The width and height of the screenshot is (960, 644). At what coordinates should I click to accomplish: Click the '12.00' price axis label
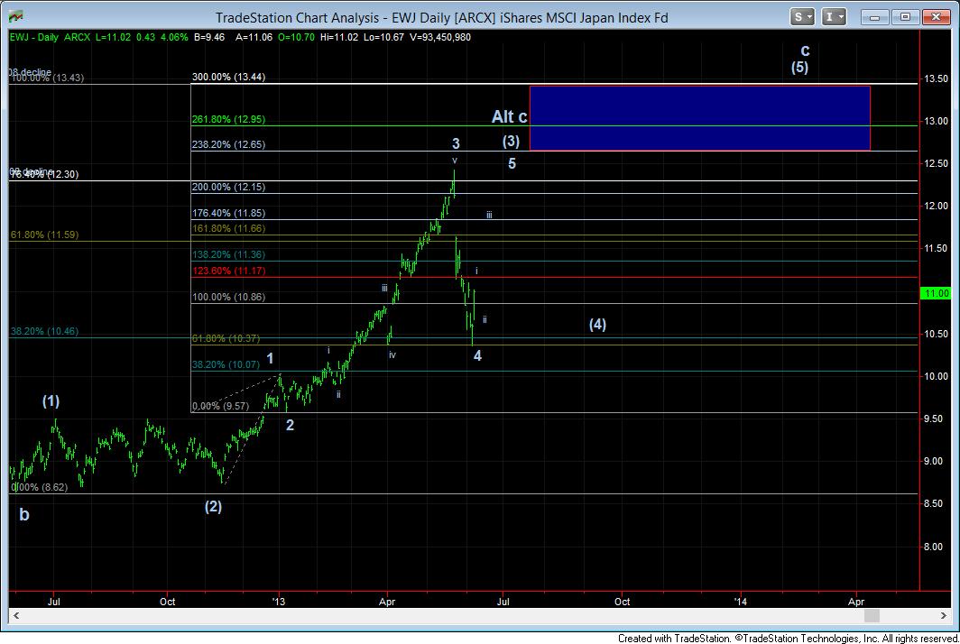tap(937, 206)
